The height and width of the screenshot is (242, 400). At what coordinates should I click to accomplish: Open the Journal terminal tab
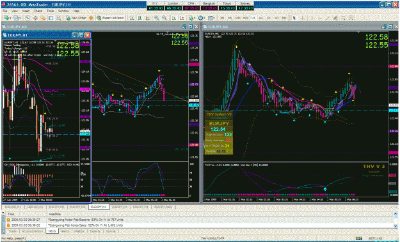pos(111,231)
